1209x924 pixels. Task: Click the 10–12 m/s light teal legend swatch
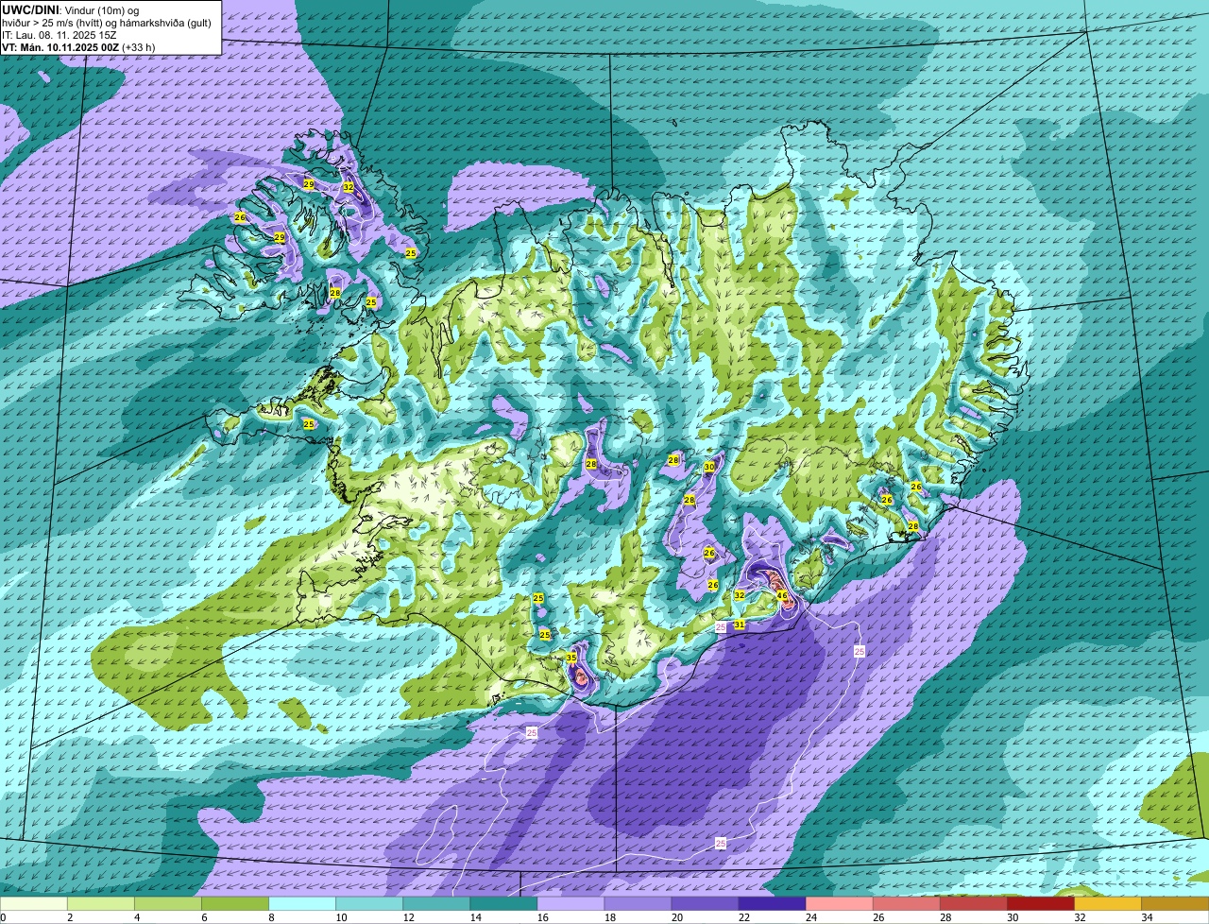pos(370,904)
